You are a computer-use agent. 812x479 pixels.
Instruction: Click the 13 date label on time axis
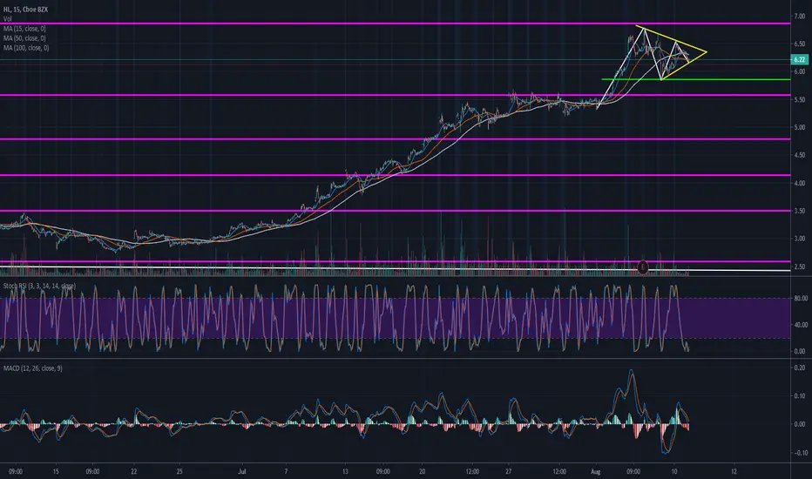345,472
